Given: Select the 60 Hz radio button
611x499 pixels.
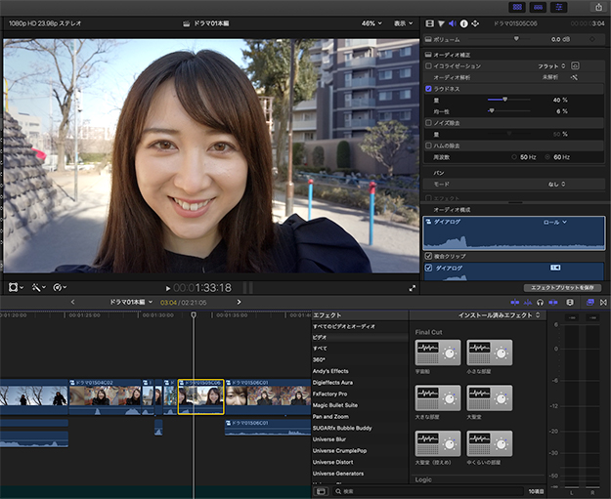Looking at the screenshot, I should [x=547, y=157].
